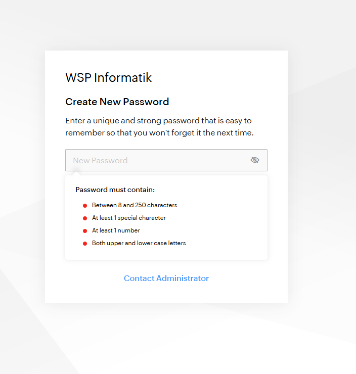Select the "At least 1 special character" text
Viewport: 356px width, 374px height.
click(x=129, y=218)
